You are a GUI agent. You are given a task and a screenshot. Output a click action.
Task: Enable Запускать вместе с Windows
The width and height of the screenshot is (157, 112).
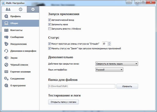pos(50,29)
